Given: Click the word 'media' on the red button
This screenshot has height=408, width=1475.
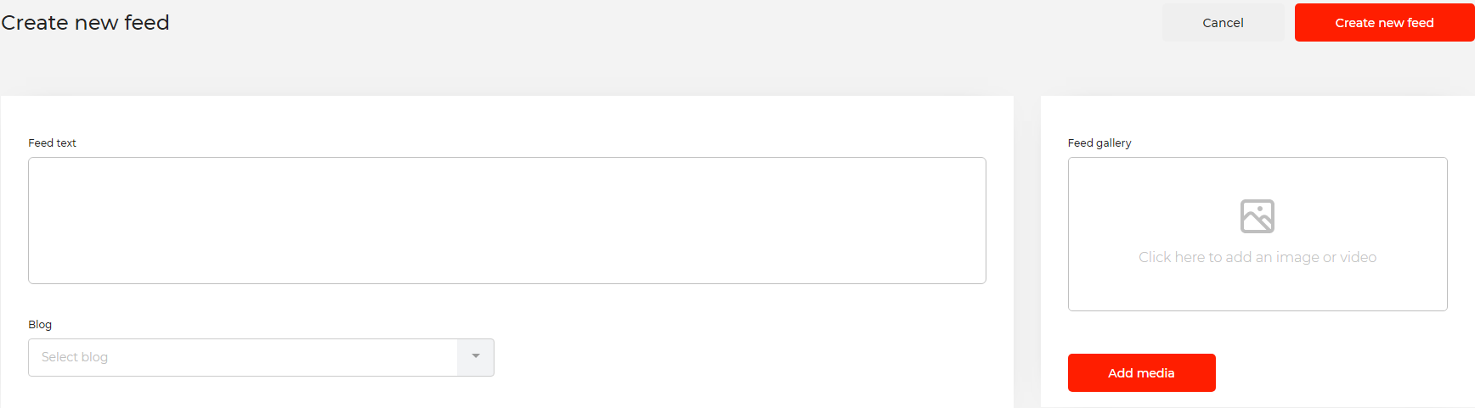Looking at the screenshot, I should click(x=1156, y=373).
